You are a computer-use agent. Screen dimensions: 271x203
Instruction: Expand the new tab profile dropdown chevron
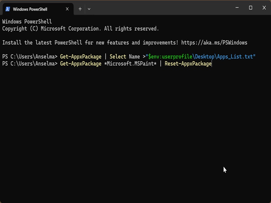pos(89,9)
